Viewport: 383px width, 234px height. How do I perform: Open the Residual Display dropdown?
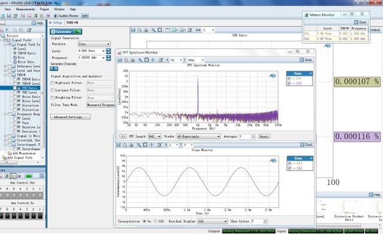click(x=212, y=221)
